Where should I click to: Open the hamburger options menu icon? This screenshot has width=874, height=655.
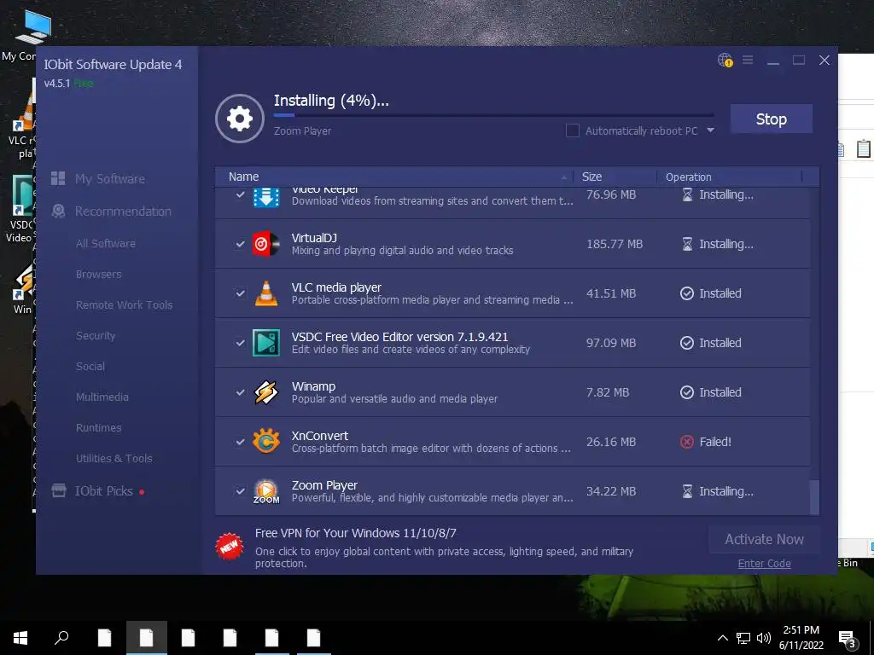pos(748,60)
